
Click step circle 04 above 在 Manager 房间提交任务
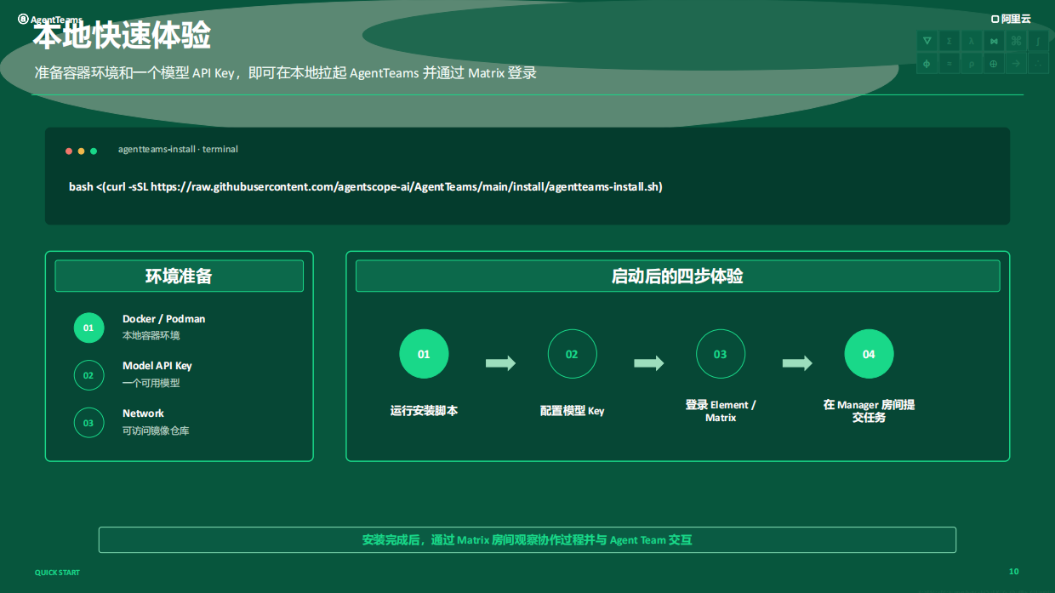[869, 354]
